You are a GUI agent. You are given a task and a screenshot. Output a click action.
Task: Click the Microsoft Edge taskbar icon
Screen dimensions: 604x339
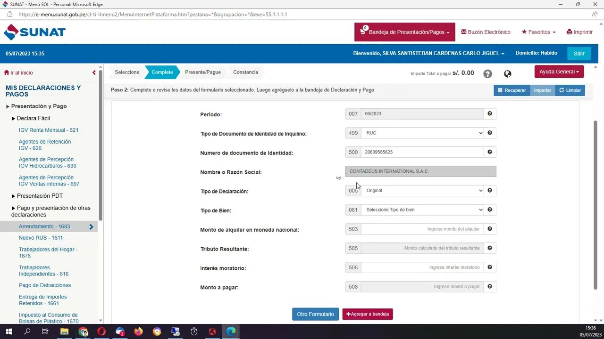pos(231,331)
